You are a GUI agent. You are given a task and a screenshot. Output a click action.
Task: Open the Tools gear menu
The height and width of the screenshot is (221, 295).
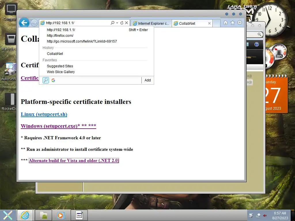(239, 23)
